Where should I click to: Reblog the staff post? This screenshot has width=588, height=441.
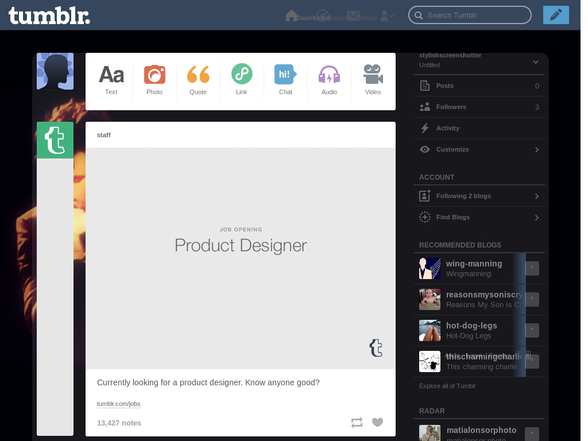[x=357, y=423]
